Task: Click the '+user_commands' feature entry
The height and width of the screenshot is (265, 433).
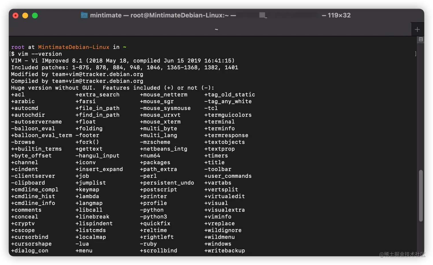Action: point(228,176)
